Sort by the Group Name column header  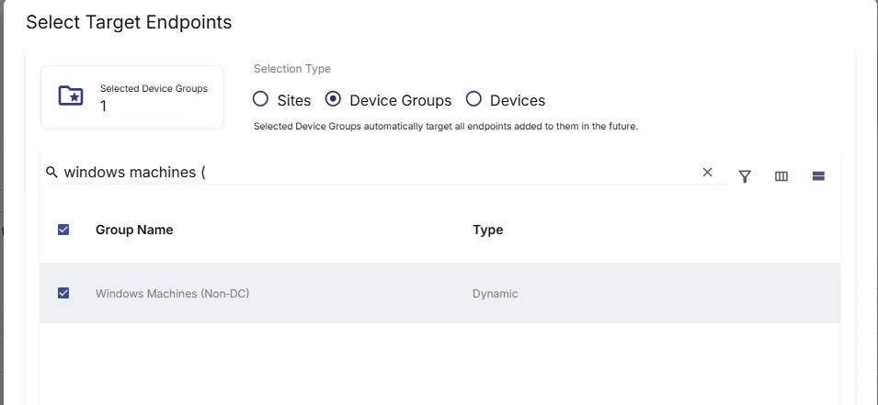[x=134, y=230]
